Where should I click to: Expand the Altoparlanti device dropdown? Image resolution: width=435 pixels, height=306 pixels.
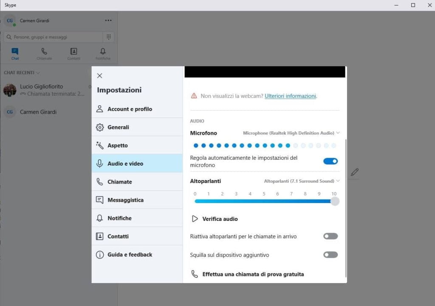[x=302, y=181]
